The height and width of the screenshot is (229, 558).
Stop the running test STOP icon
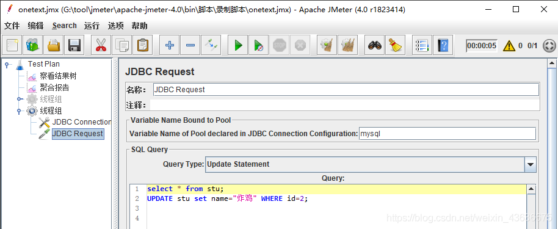pos(280,45)
